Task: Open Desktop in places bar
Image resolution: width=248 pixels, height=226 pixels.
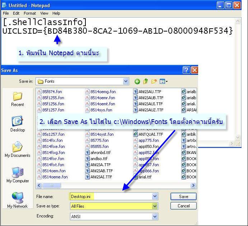Action: tap(18, 124)
